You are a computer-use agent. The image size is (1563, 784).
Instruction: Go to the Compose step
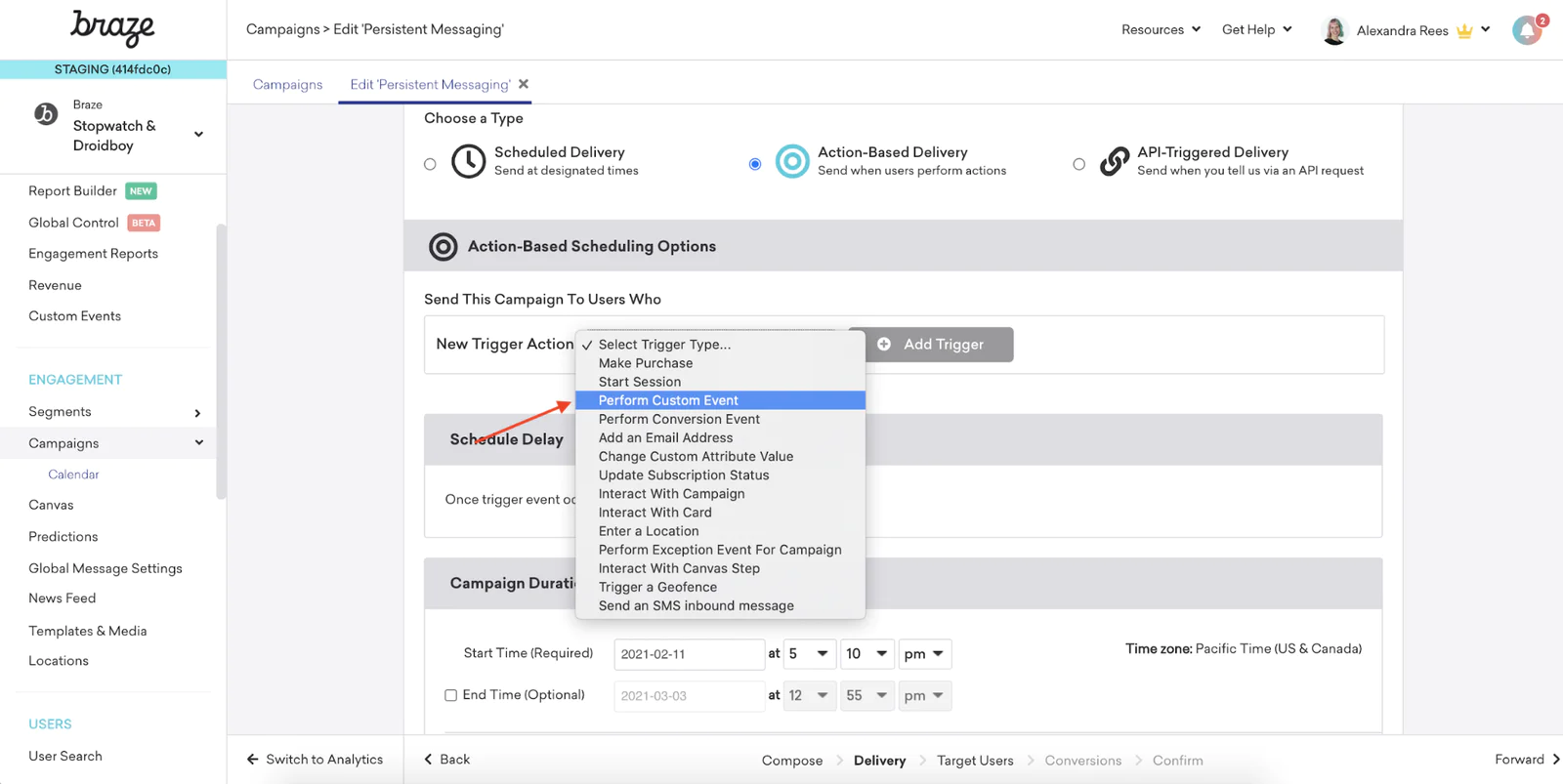coord(792,761)
